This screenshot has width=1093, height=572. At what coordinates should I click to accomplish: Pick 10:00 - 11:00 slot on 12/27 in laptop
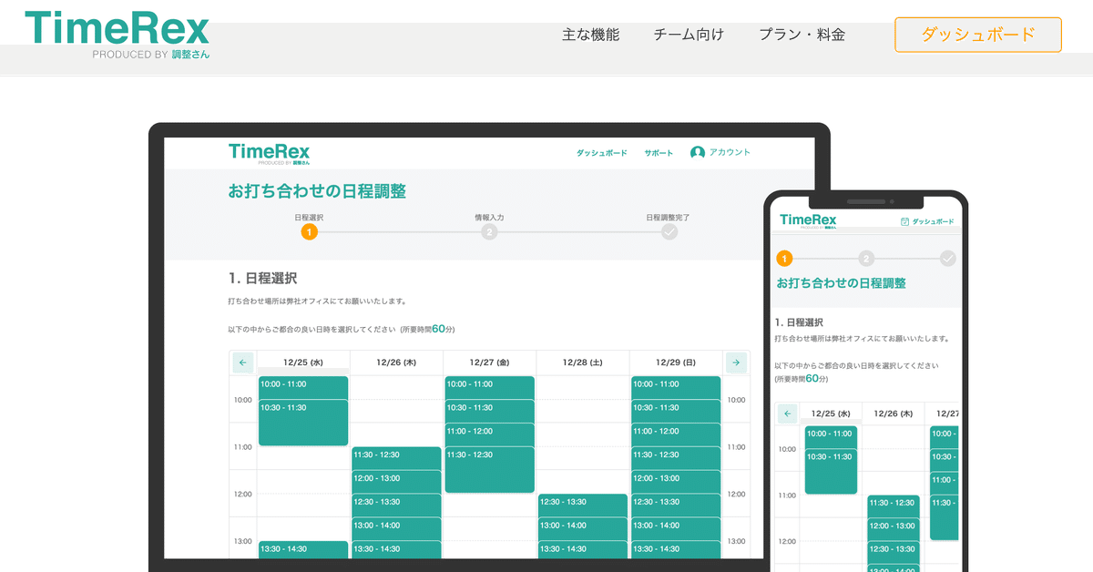point(489,387)
